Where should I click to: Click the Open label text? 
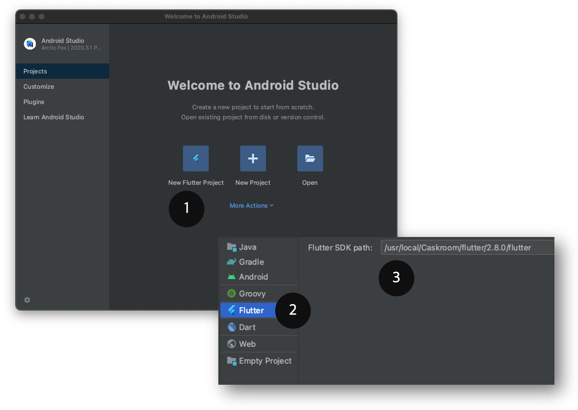coord(310,183)
